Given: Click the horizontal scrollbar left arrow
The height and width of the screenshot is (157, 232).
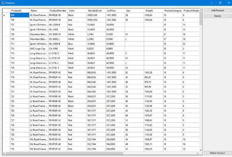Looking at the screenshot, I should pyautogui.click(x=4, y=153).
